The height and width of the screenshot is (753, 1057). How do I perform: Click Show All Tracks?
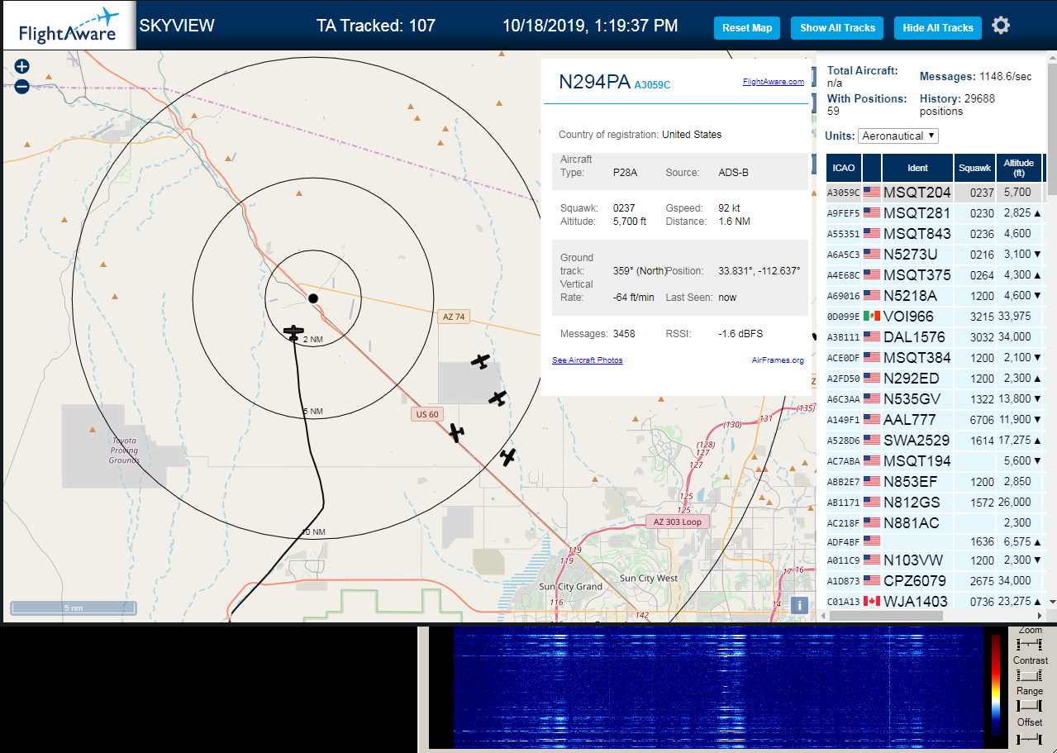point(837,28)
